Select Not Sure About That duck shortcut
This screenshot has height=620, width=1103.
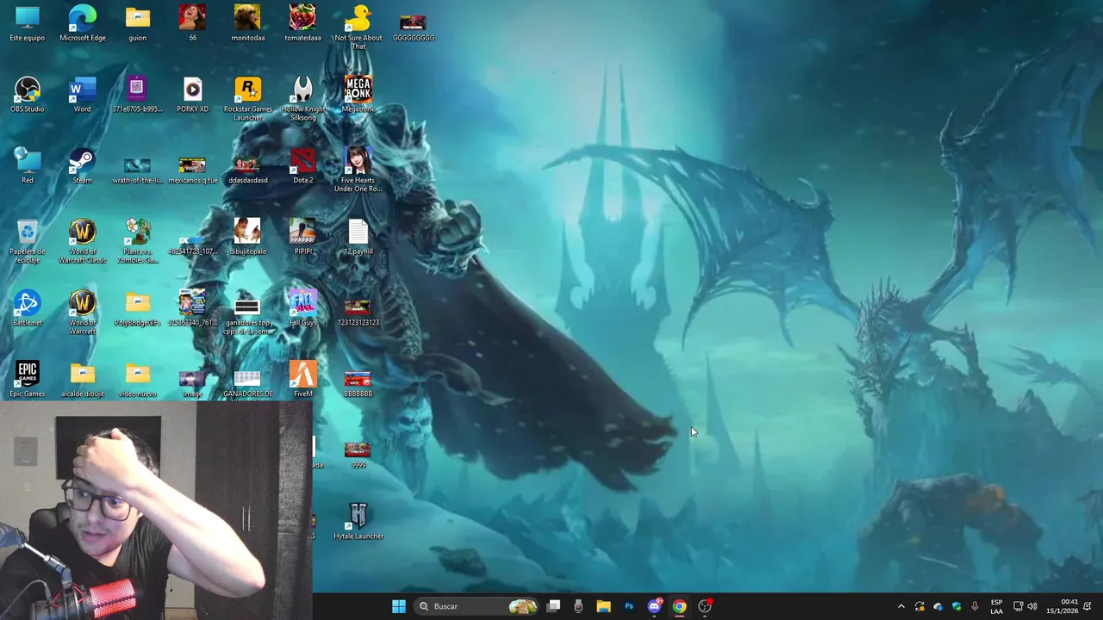358,27
